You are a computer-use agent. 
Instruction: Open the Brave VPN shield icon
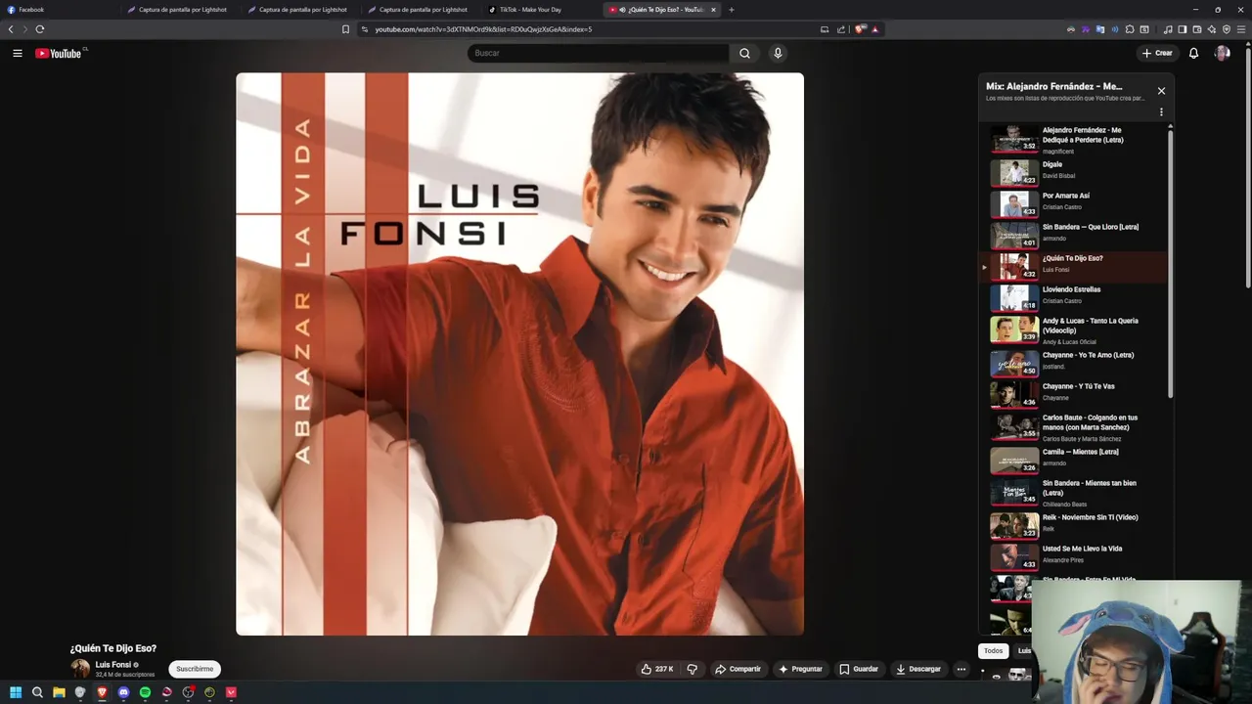1227,29
